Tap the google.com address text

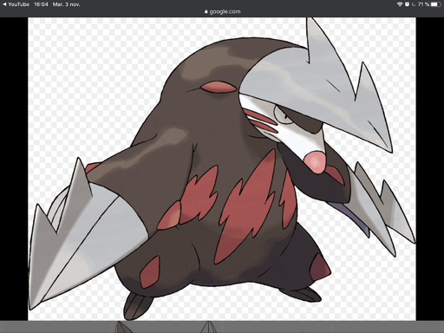pyautogui.click(x=225, y=11)
